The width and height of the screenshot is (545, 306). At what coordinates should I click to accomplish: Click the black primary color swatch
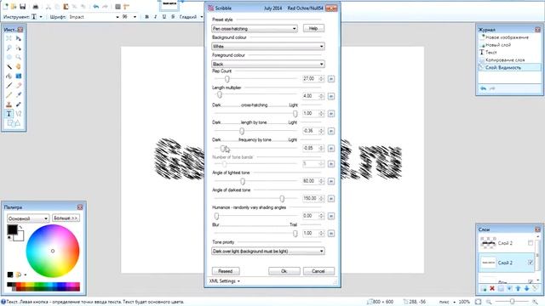click(x=12, y=229)
